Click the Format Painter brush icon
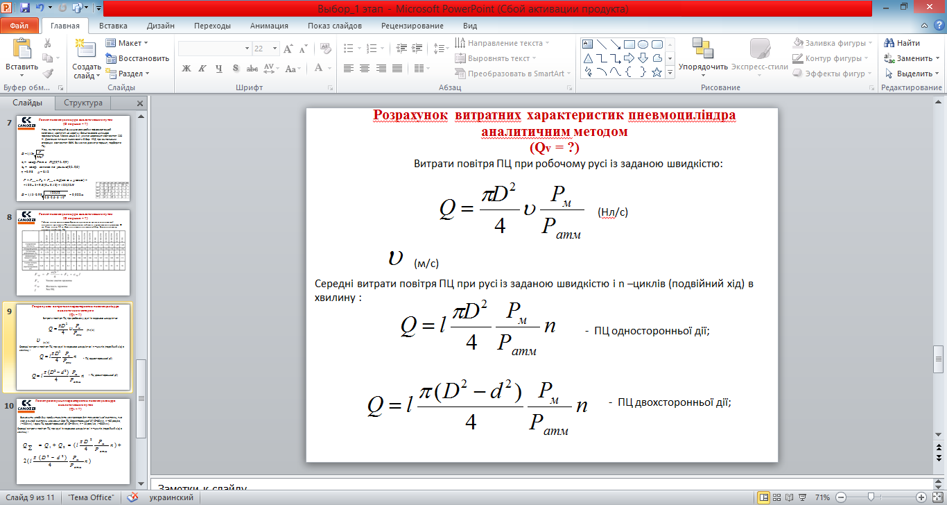 coord(47,73)
